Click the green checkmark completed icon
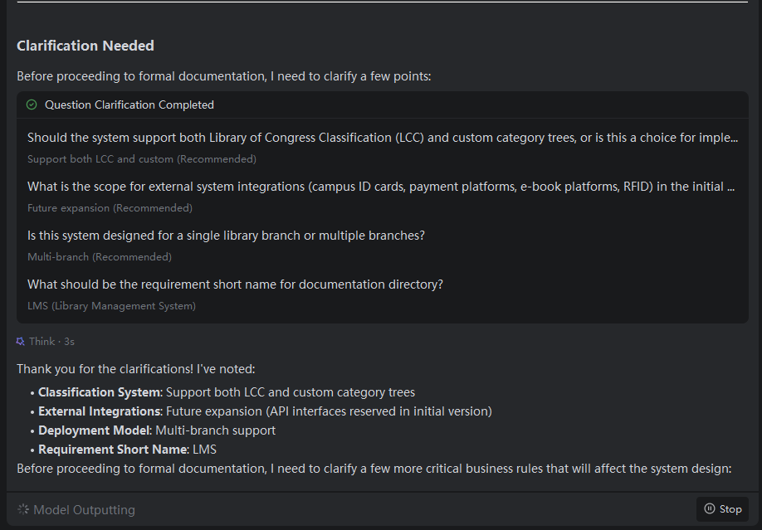 (x=32, y=105)
